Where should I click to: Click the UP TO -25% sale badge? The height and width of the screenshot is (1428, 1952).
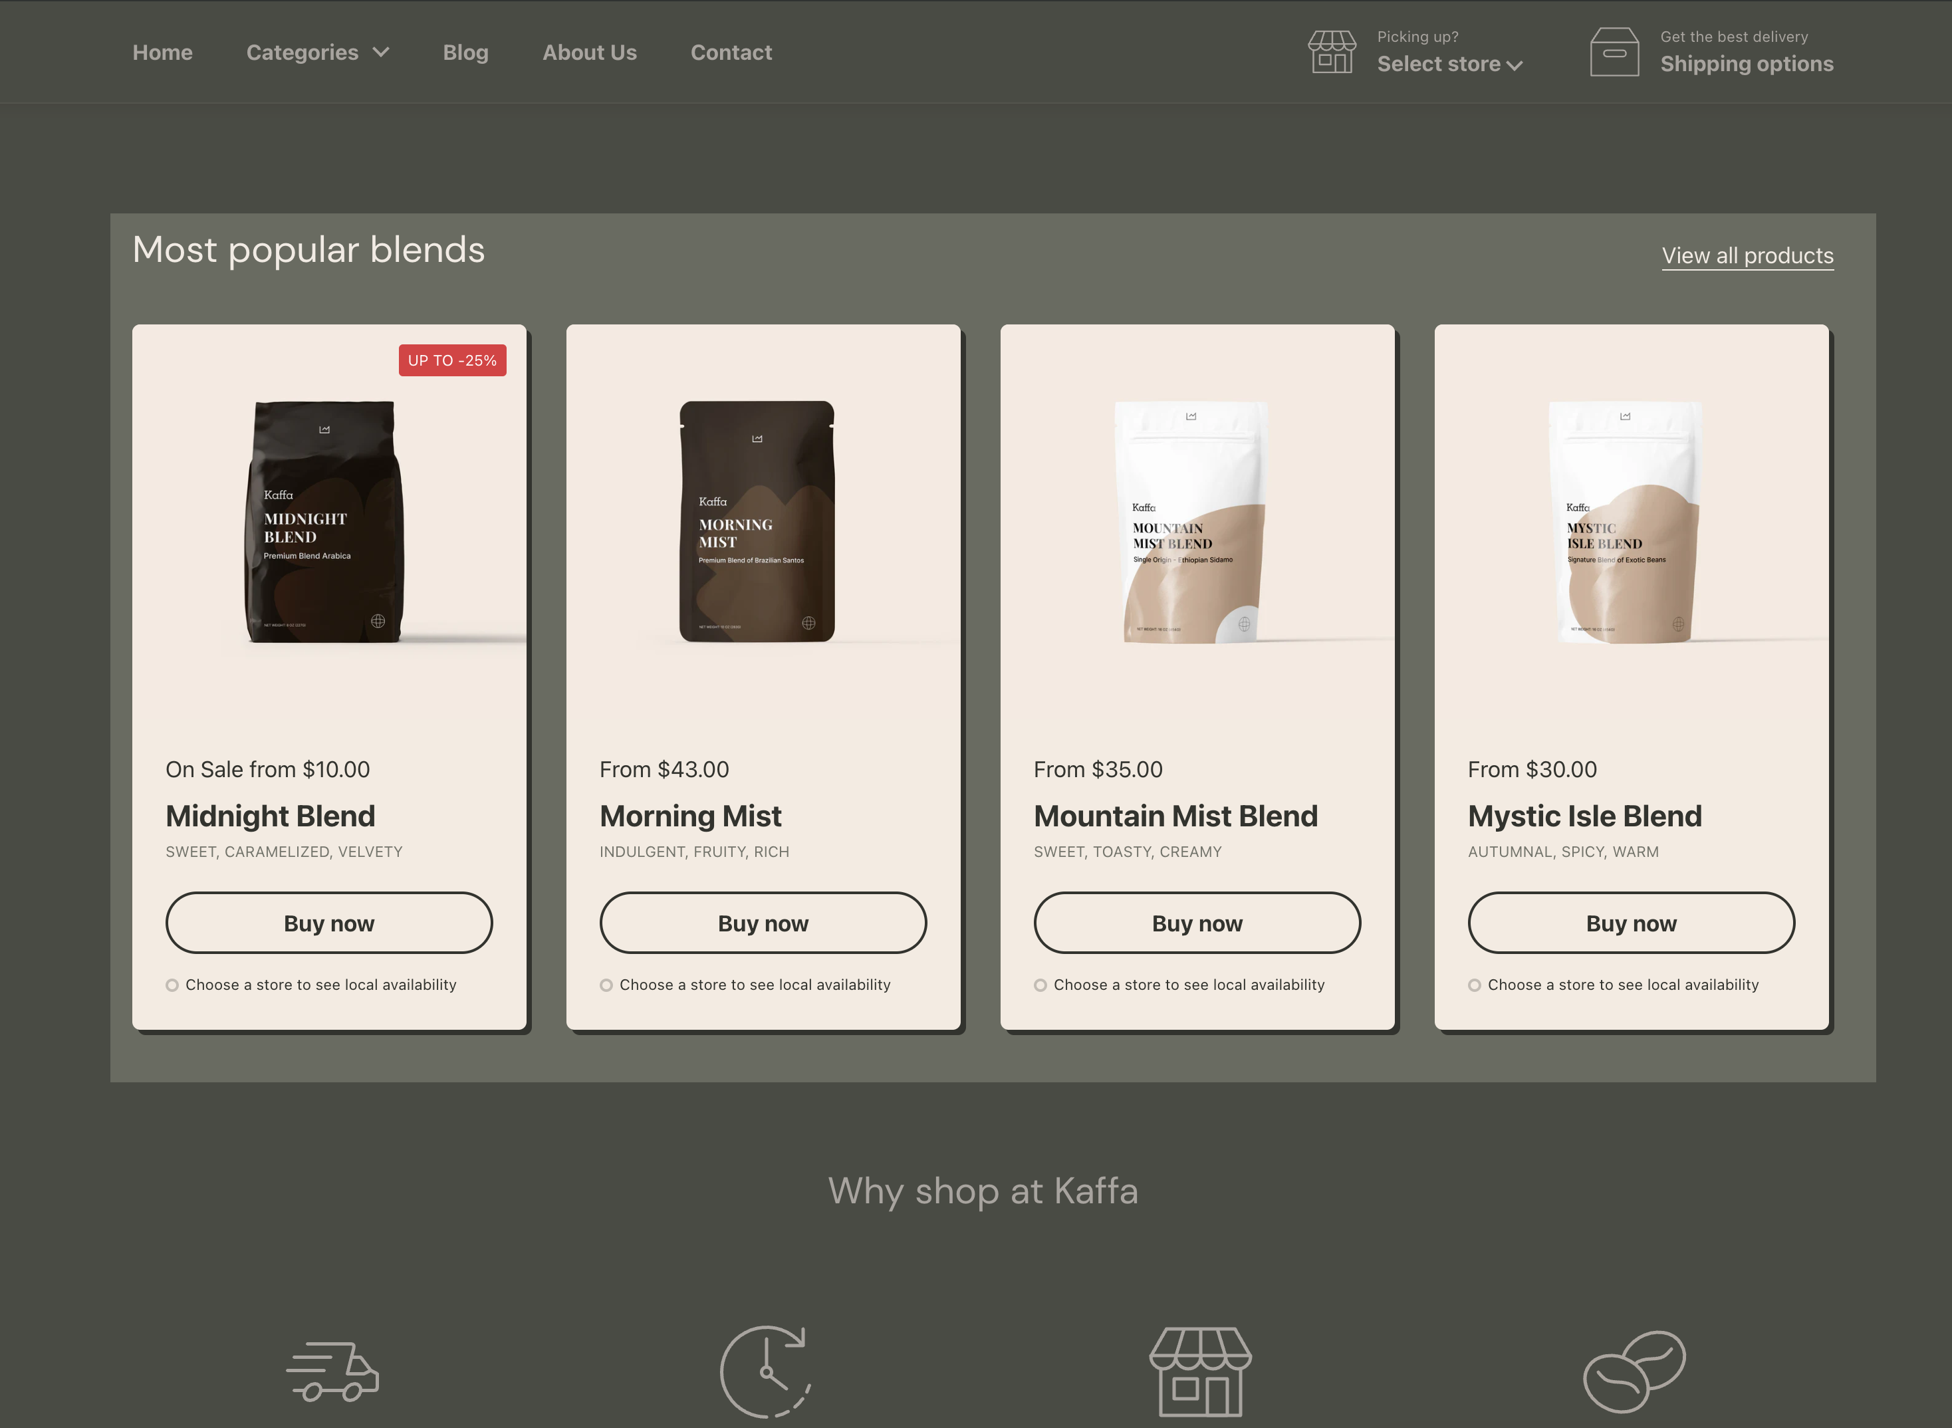[x=452, y=360]
